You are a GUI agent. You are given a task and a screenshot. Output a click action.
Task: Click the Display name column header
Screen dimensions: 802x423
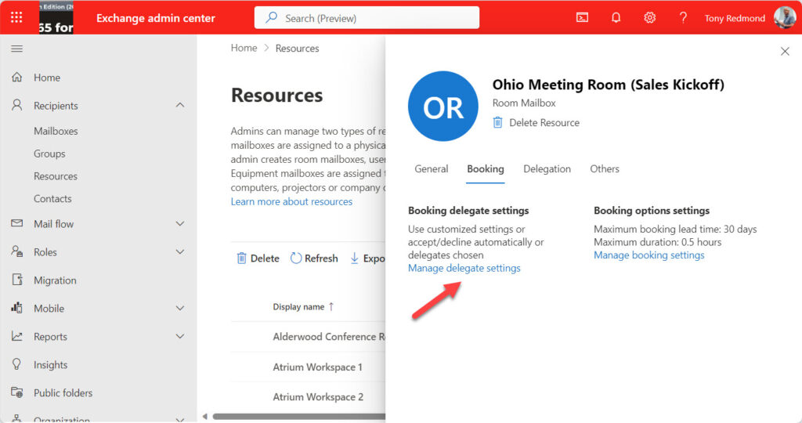pyautogui.click(x=298, y=307)
